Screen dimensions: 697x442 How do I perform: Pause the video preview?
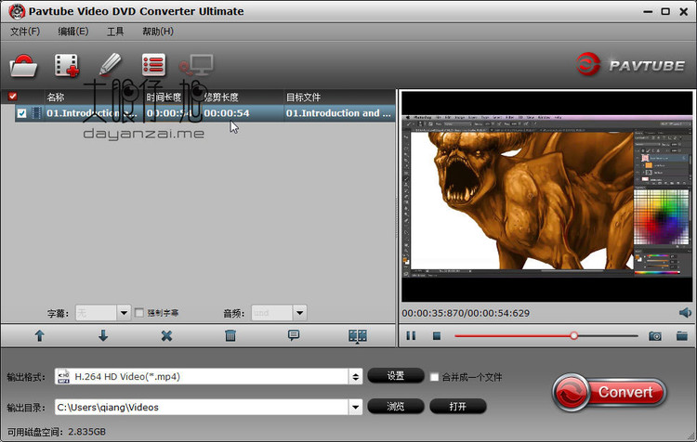coord(411,336)
